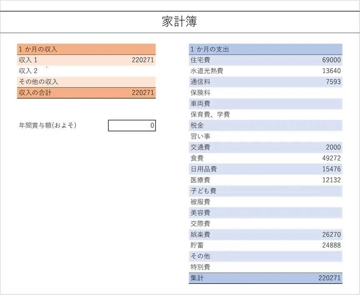The image size is (360, 295).
Task: Click the 年間賞与額(およそ) label
Action: 47,125
